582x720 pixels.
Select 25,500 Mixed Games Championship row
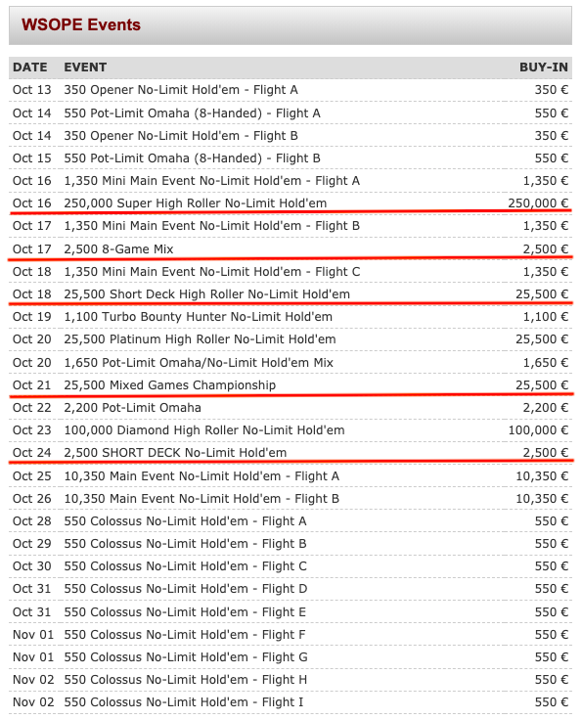[x=291, y=384]
